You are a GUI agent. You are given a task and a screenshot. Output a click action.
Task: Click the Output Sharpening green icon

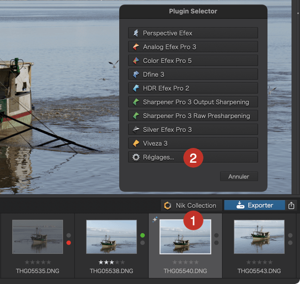click(x=136, y=102)
